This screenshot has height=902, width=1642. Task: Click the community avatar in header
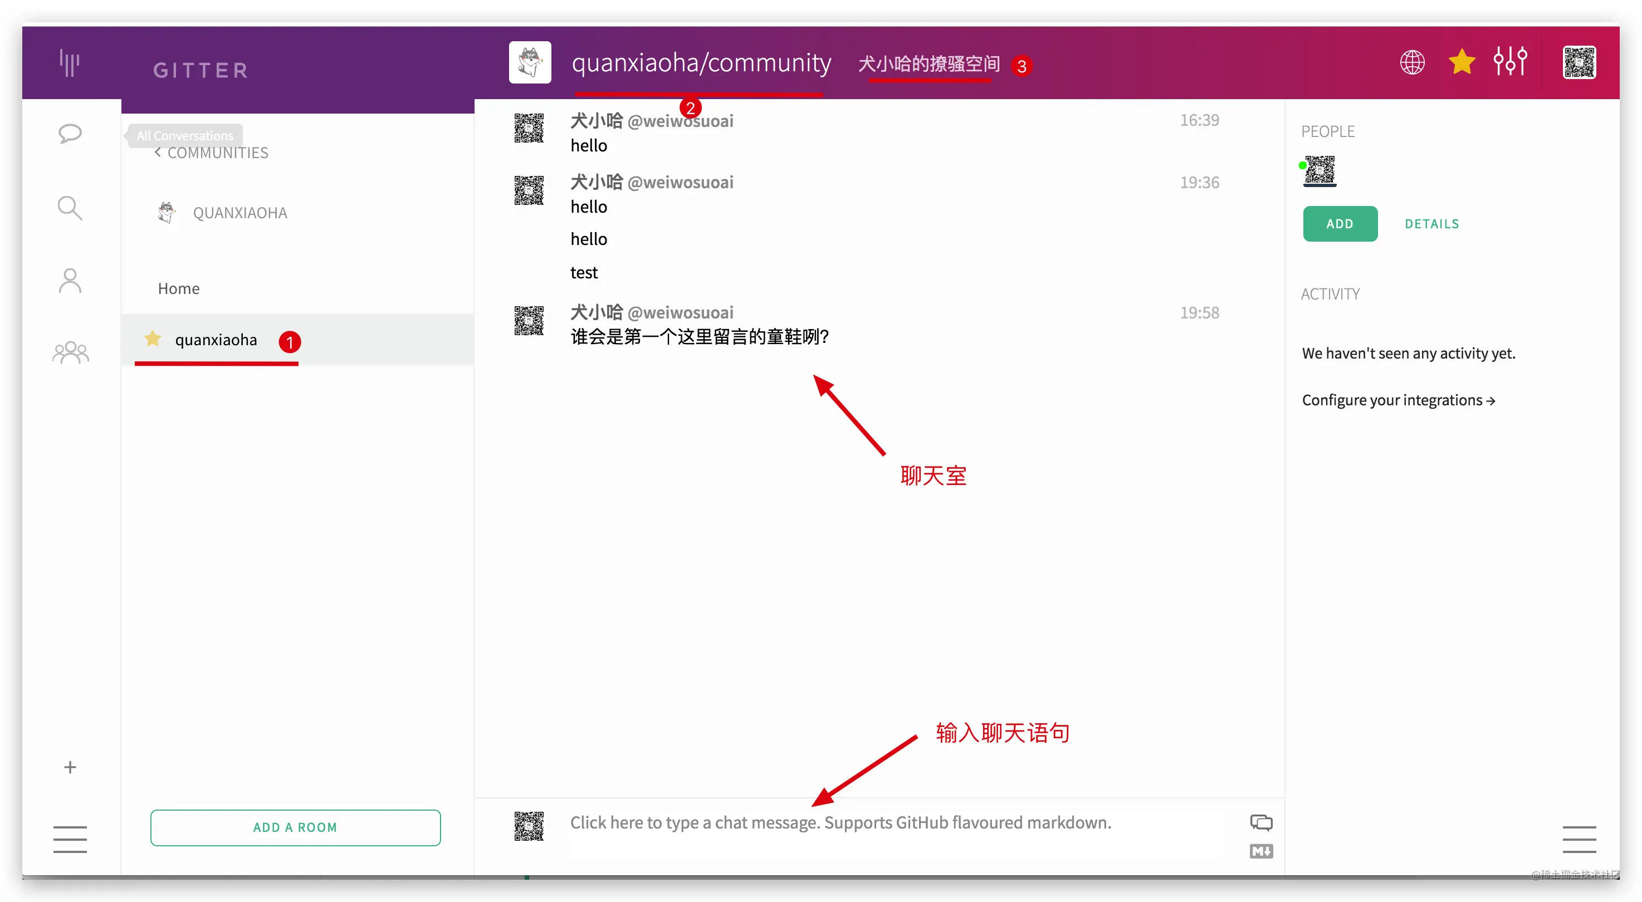point(530,62)
